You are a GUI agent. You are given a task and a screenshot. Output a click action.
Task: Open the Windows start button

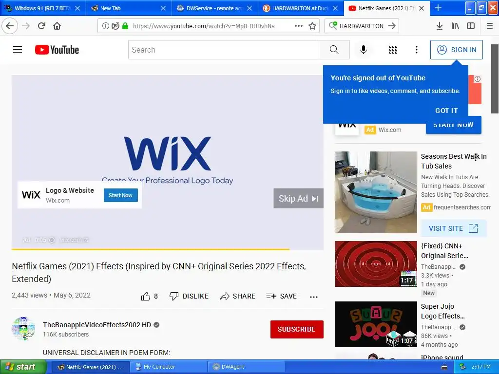point(23,367)
